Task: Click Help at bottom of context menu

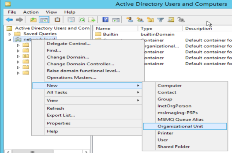Action: point(87,131)
